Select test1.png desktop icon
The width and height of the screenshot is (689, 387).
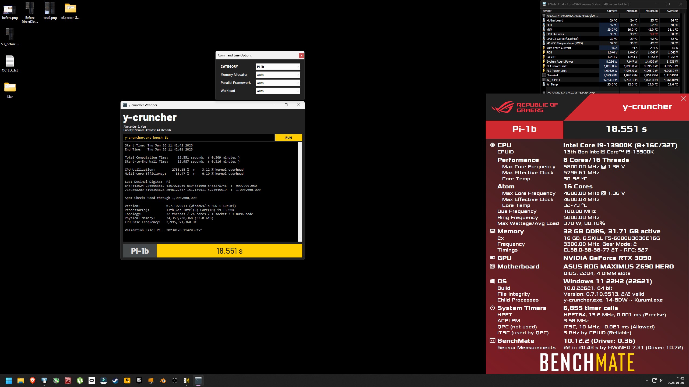50,11
